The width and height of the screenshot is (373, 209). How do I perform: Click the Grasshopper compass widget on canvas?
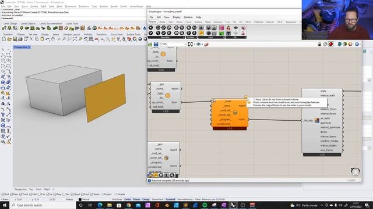[356, 172]
